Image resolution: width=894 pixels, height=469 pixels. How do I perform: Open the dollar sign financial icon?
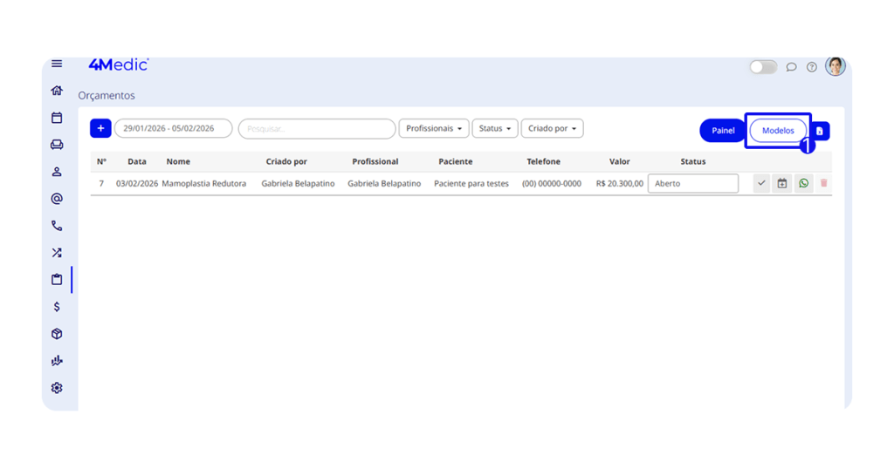pyautogui.click(x=57, y=307)
